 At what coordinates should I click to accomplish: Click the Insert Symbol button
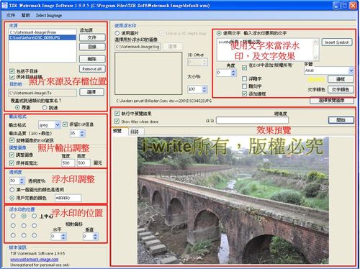(x=337, y=42)
